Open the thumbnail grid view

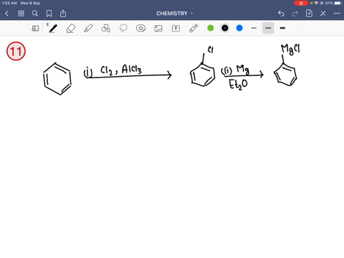point(21,14)
